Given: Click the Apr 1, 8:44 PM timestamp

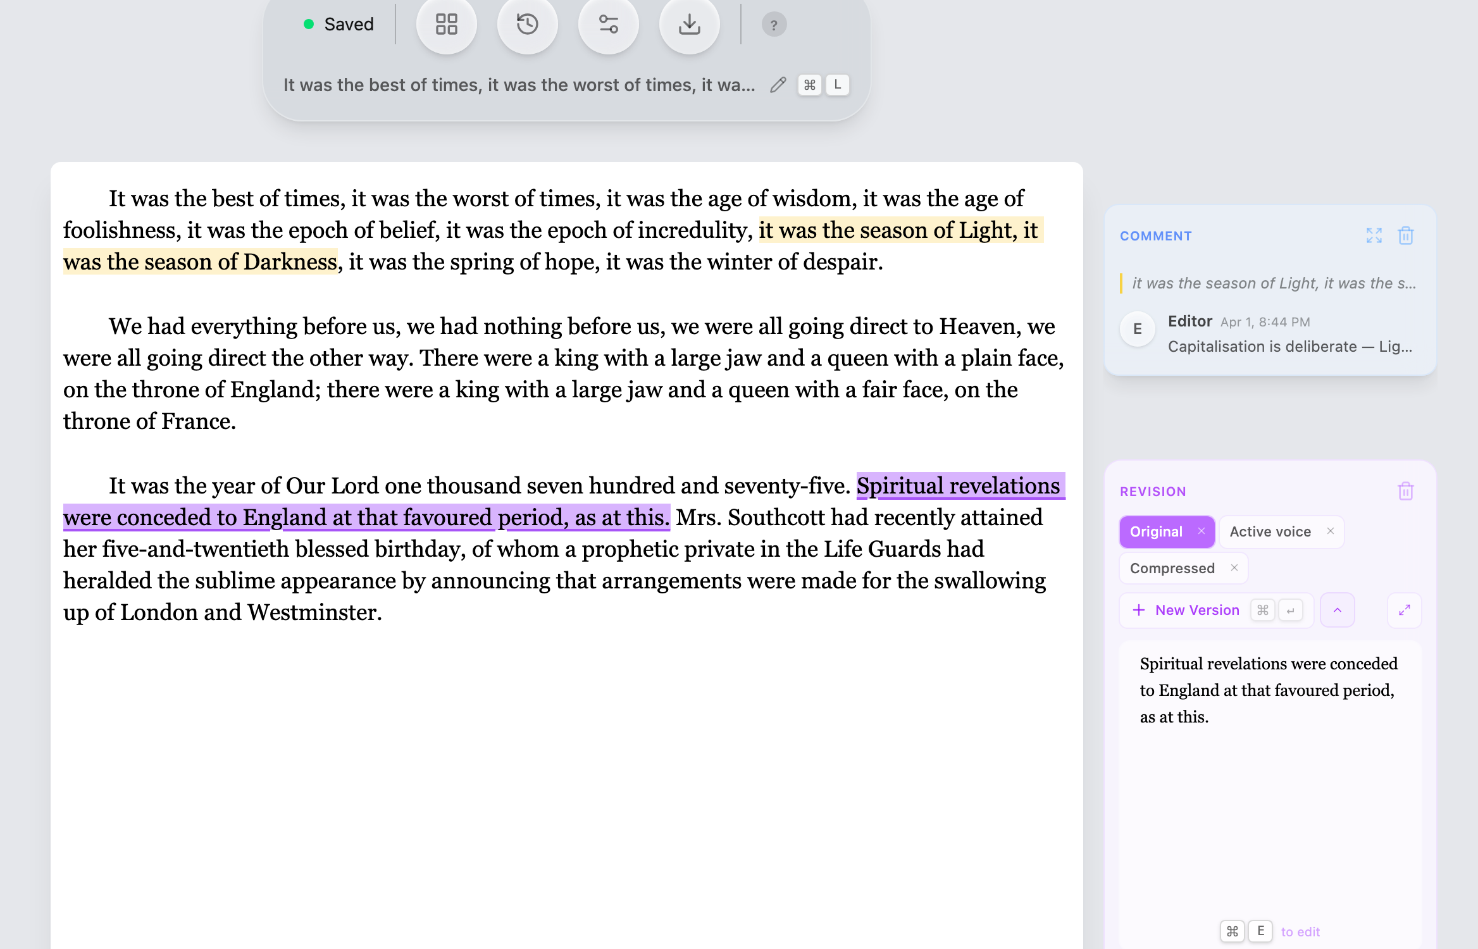Looking at the screenshot, I should click(x=1265, y=322).
